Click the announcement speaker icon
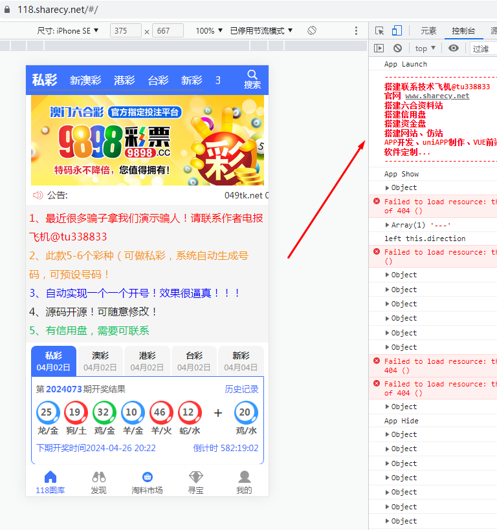497x530 pixels. pos(38,195)
